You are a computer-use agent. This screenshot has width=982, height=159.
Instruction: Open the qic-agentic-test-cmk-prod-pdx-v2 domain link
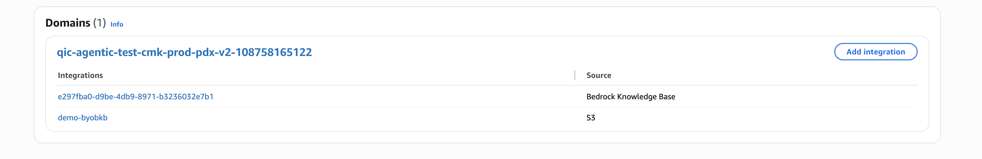tap(184, 52)
